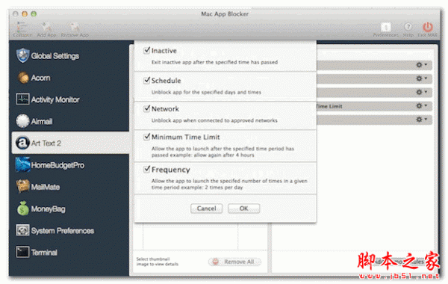Select the Airmail app icon

22,120
